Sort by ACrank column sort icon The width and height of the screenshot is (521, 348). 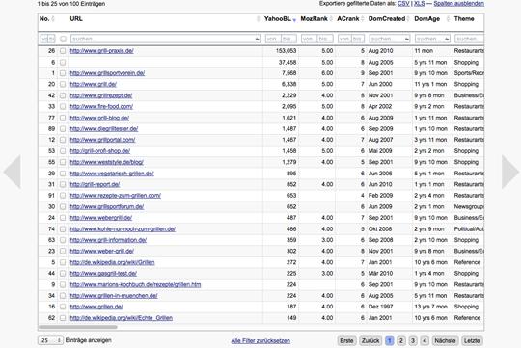tap(363, 19)
